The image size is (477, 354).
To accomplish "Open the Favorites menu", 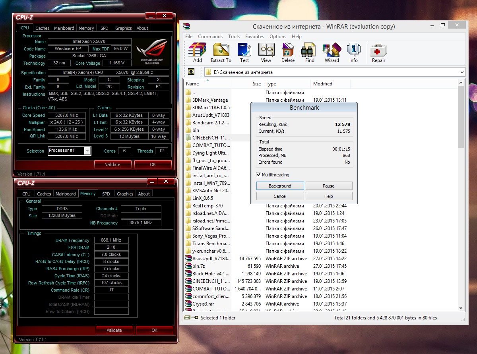I will tap(254, 37).
